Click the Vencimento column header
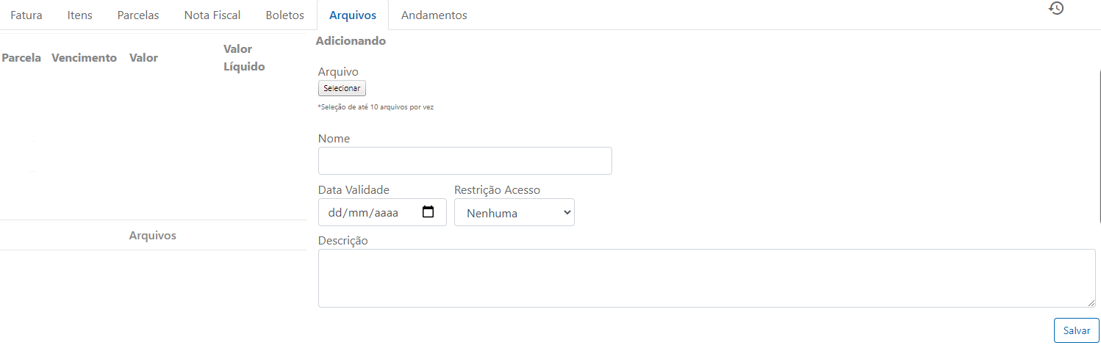This screenshot has height=348, width=1101. pos(84,58)
